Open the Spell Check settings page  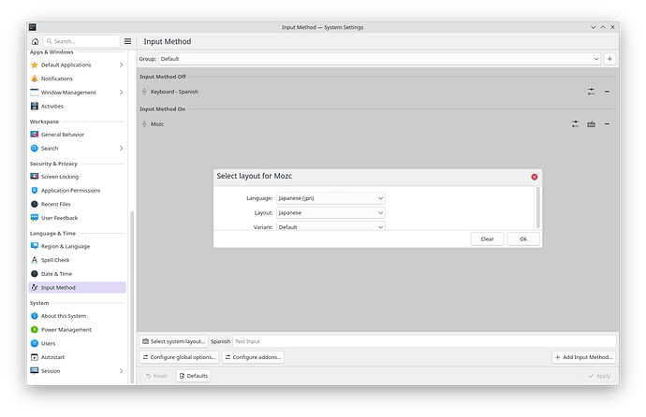(77, 260)
